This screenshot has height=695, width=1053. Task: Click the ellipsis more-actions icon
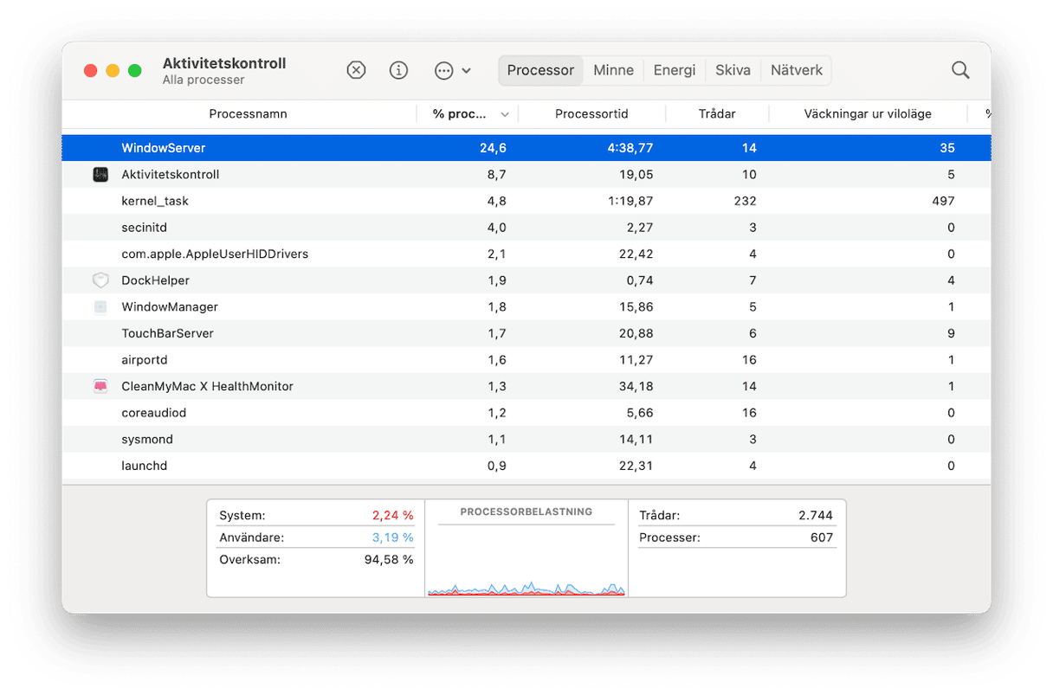(x=444, y=70)
